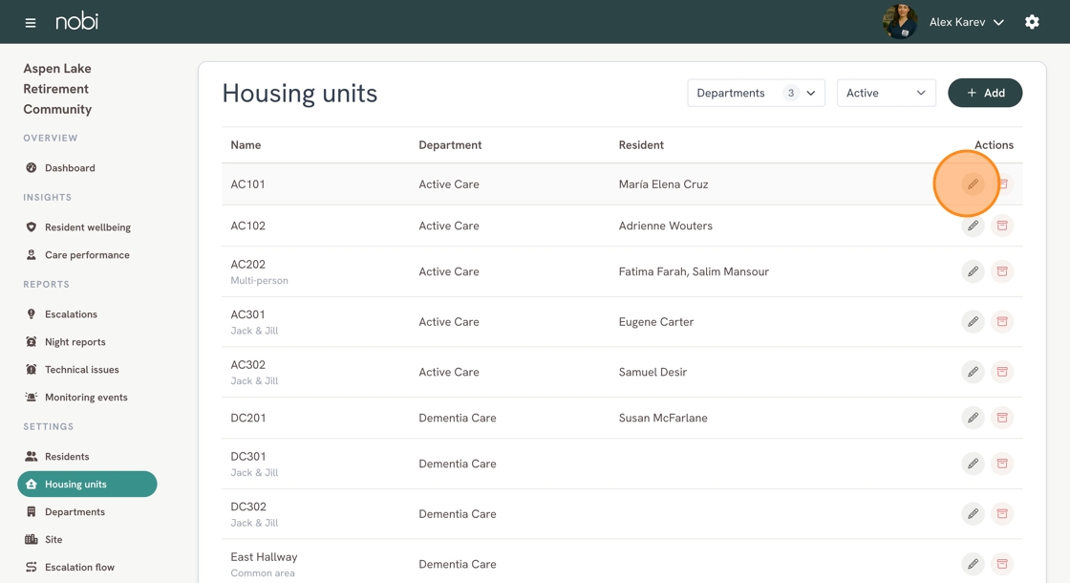
Task: Open Departments settings page
Action: coord(87,512)
